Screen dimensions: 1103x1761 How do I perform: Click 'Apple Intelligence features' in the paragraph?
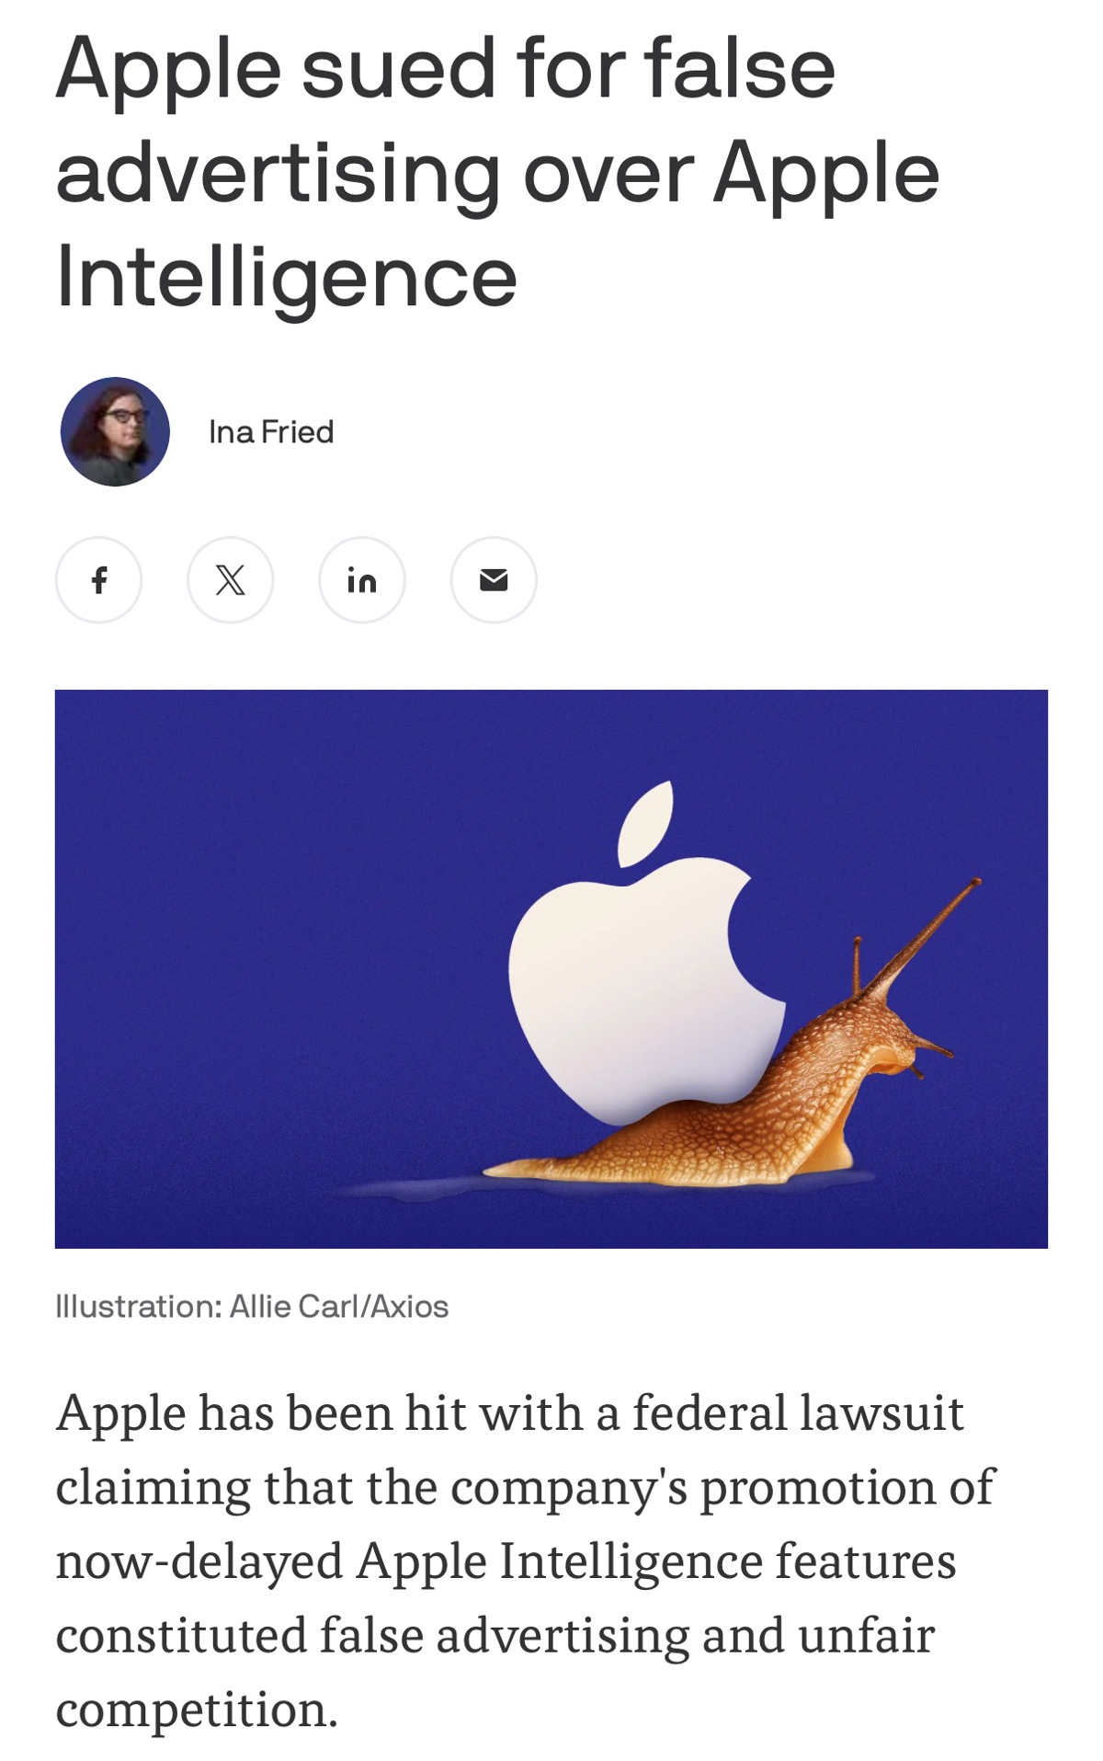point(656,1561)
